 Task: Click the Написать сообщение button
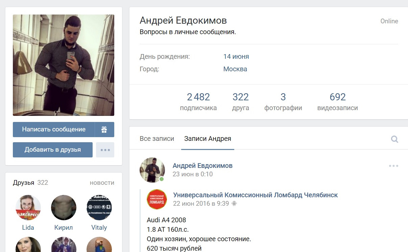point(54,129)
